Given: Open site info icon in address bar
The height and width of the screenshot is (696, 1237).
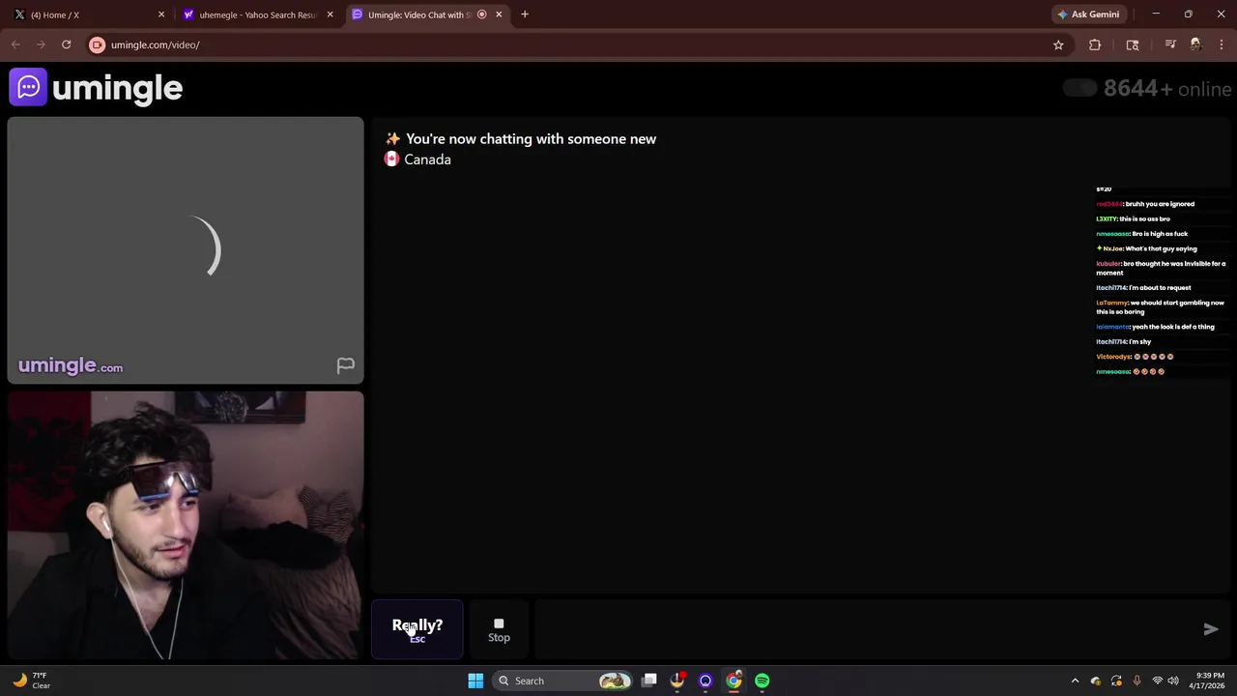Looking at the screenshot, I should tap(97, 44).
